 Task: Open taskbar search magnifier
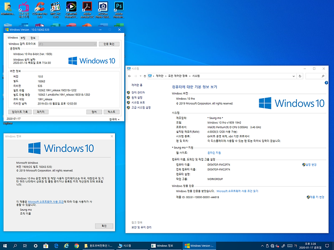(15, 246)
